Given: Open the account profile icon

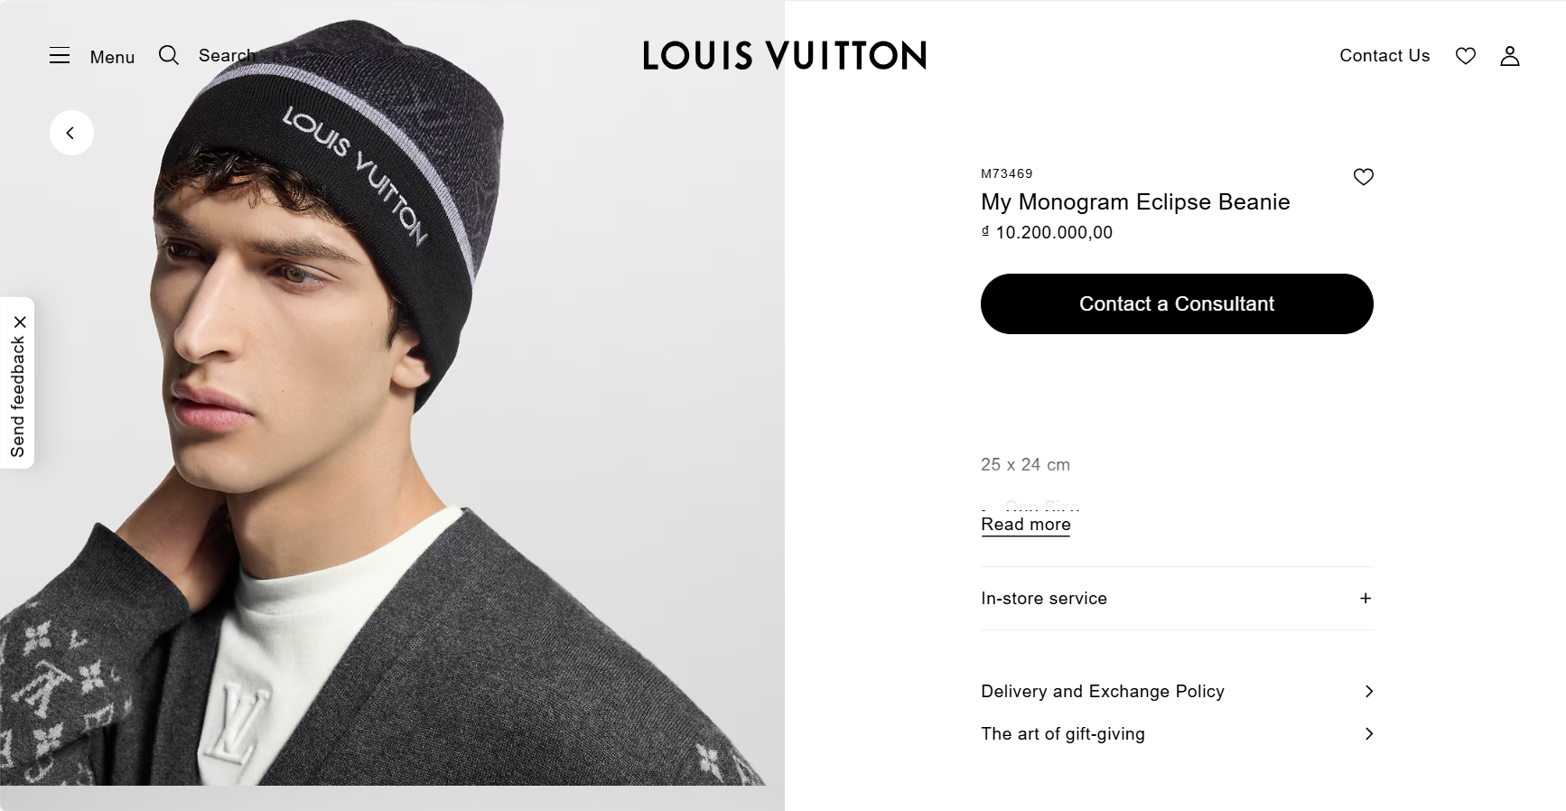Looking at the screenshot, I should (1509, 56).
